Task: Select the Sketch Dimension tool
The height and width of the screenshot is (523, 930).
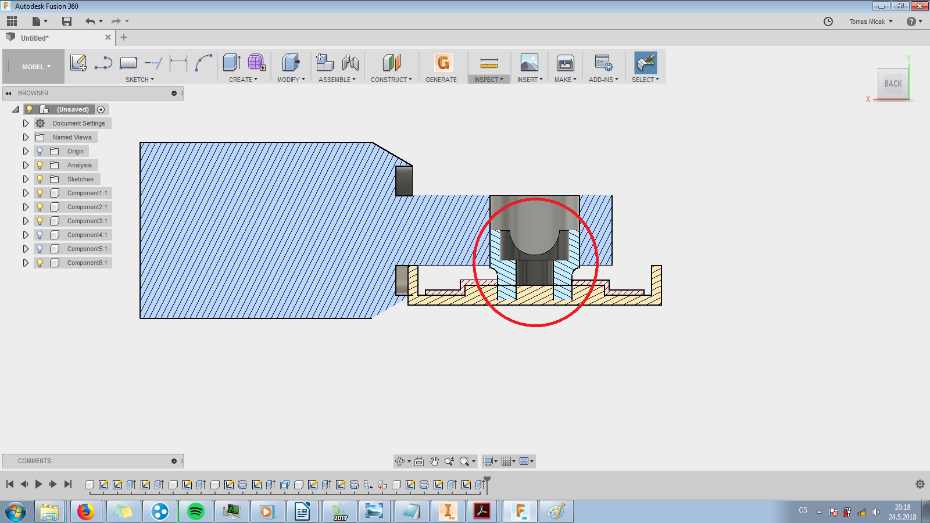Action: pyautogui.click(x=178, y=63)
